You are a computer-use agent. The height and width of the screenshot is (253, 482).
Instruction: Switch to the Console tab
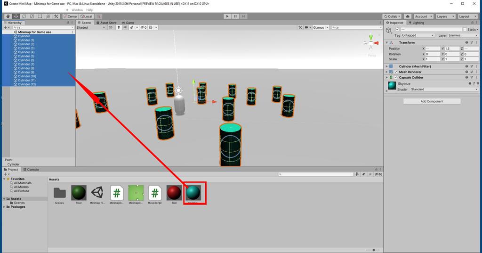click(31, 170)
